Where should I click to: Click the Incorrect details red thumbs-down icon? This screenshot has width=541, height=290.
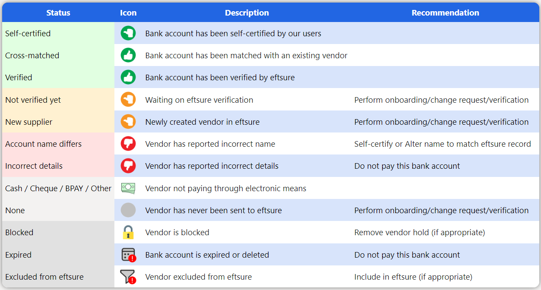pyautogui.click(x=128, y=166)
